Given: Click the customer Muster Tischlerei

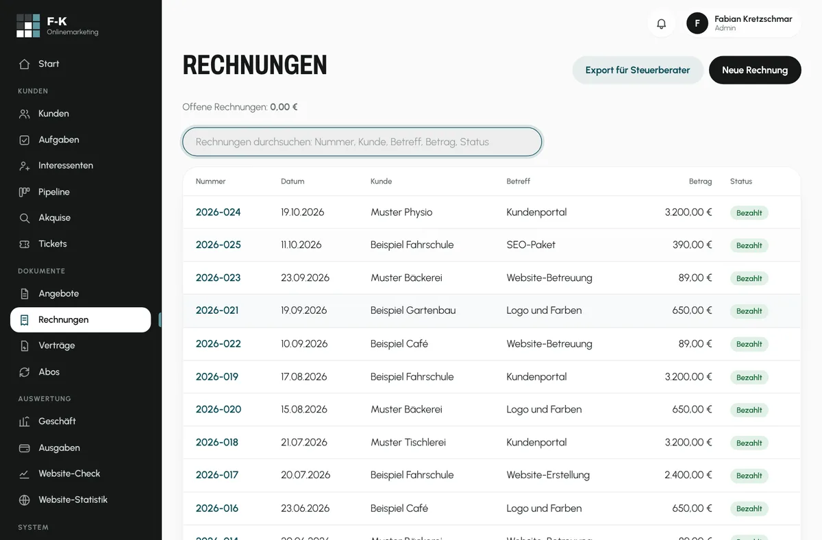Looking at the screenshot, I should point(408,443).
